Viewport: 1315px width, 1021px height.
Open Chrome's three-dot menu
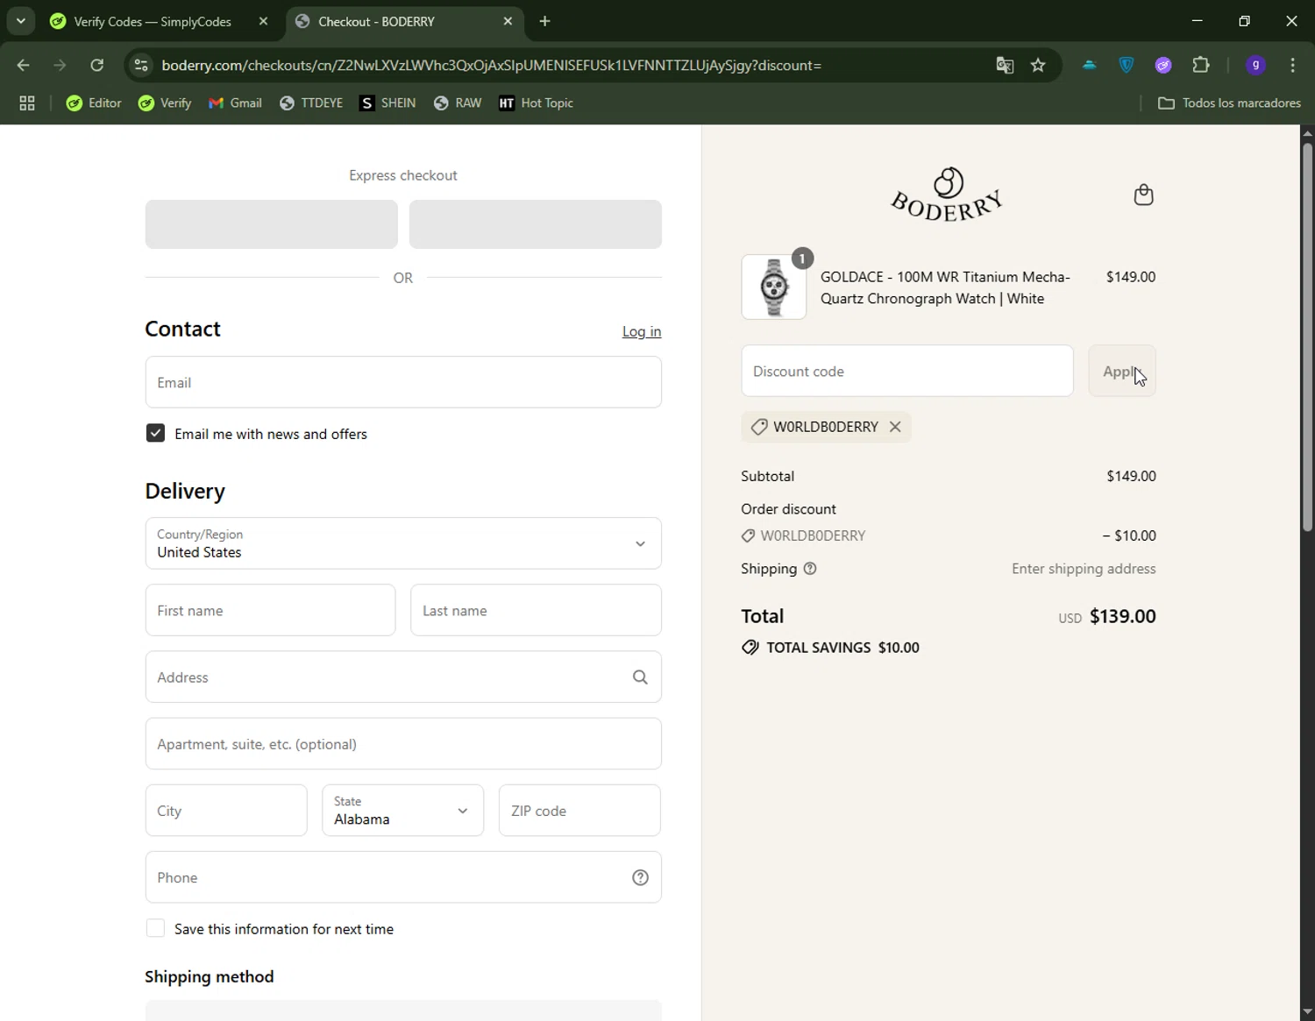(x=1293, y=65)
